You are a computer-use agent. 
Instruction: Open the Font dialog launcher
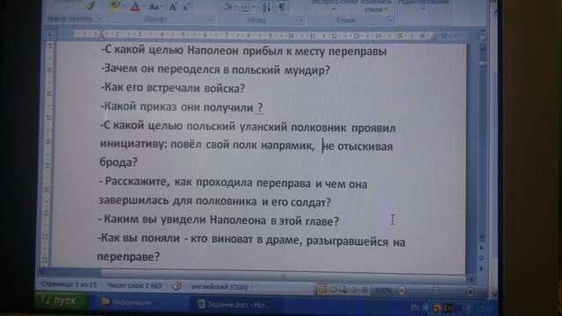point(211,19)
